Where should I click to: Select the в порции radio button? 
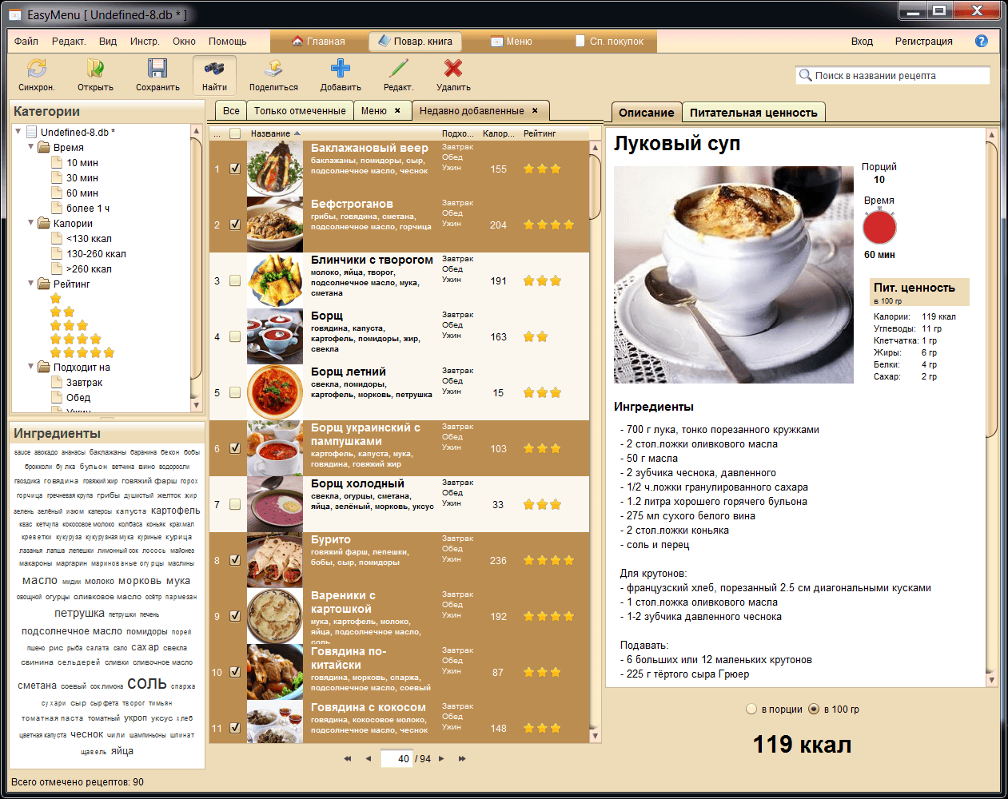tap(751, 709)
